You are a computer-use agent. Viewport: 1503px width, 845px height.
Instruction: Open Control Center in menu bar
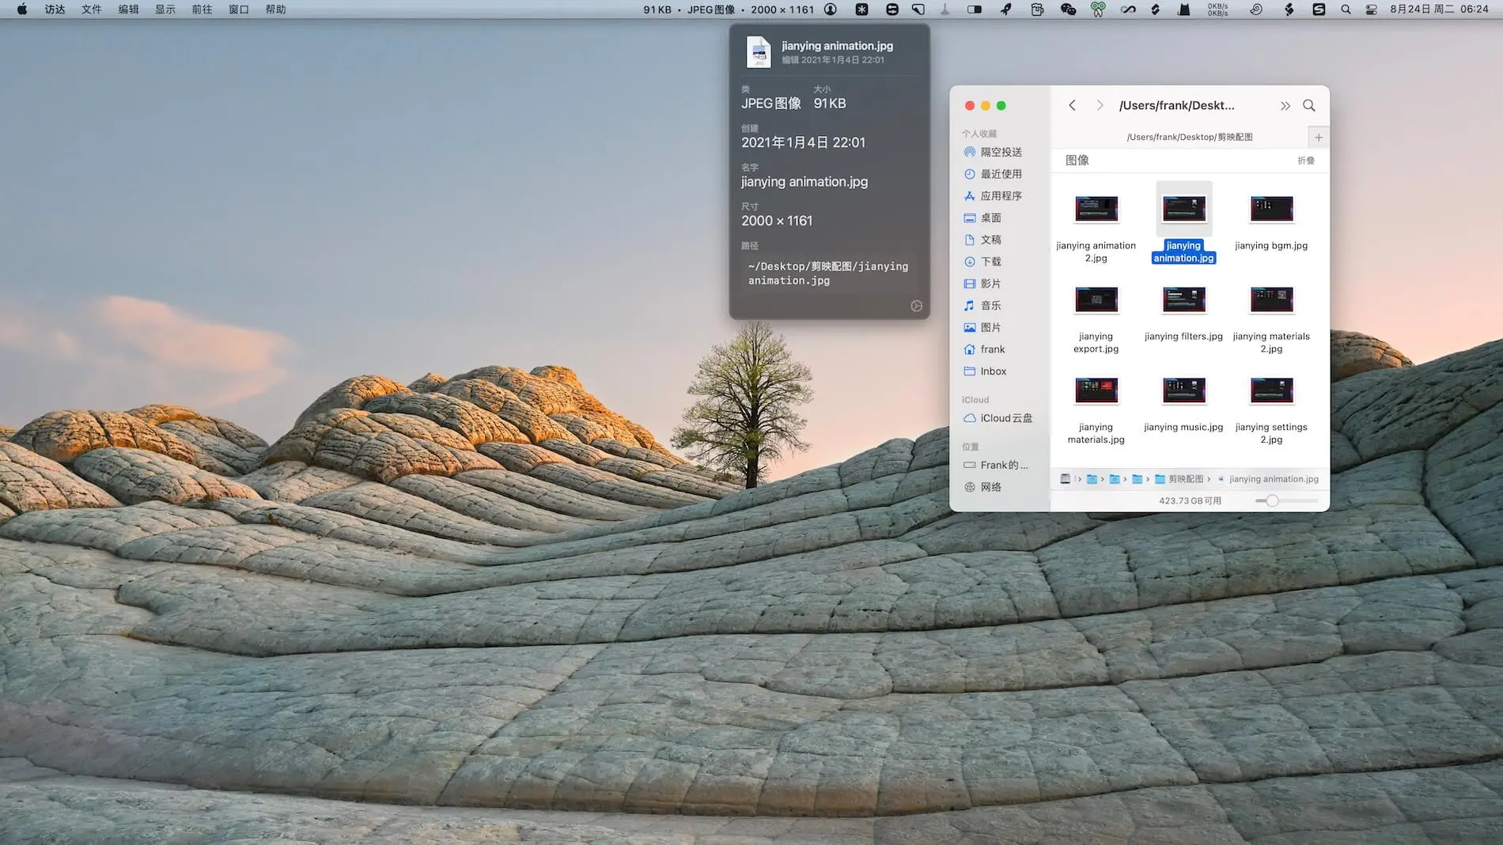click(1372, 9)
